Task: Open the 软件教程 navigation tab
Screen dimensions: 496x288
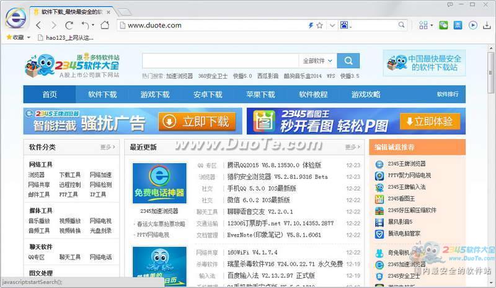Action: tap(313, 94)
